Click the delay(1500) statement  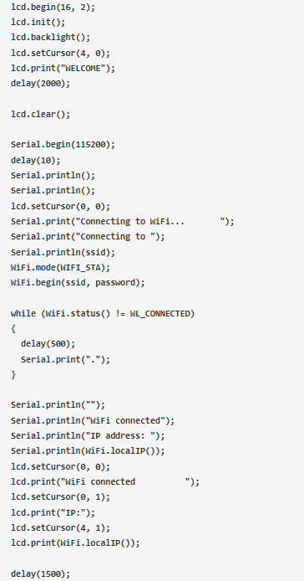click(40, 574)
